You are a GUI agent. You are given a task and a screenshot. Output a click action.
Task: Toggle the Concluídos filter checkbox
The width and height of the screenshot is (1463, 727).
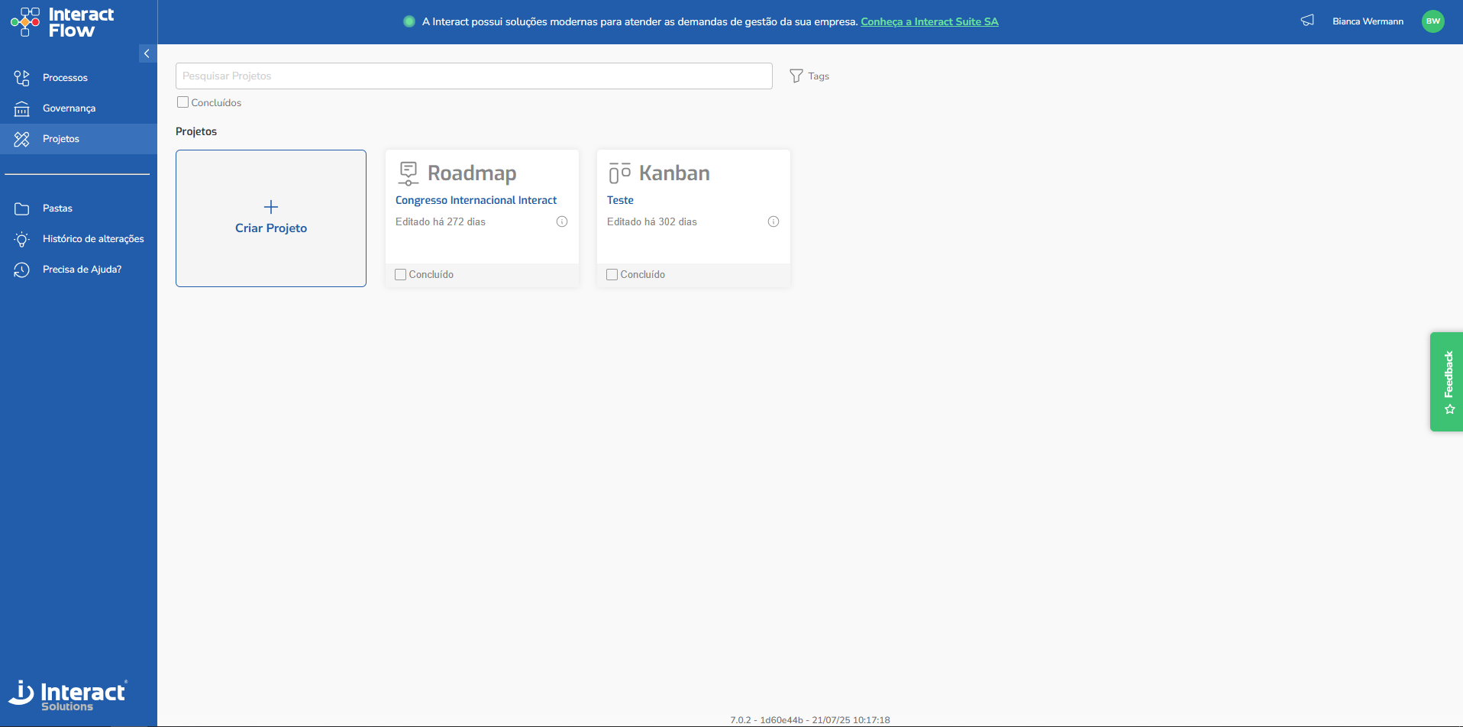click(x=182, y=102)
